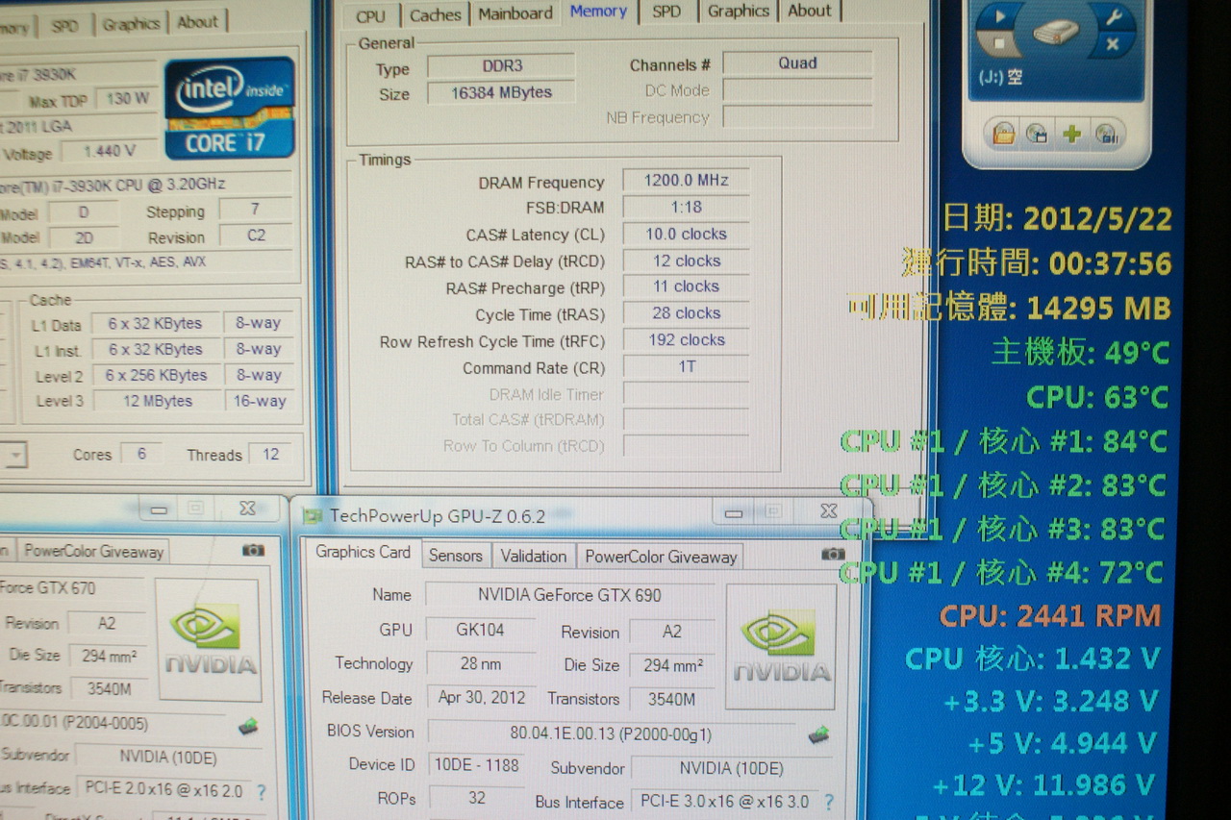Viewport: 1231px width, 820px height.
Task: Open the Caches tab in CPU-Z Memory window
Action: tap(436, 14)
